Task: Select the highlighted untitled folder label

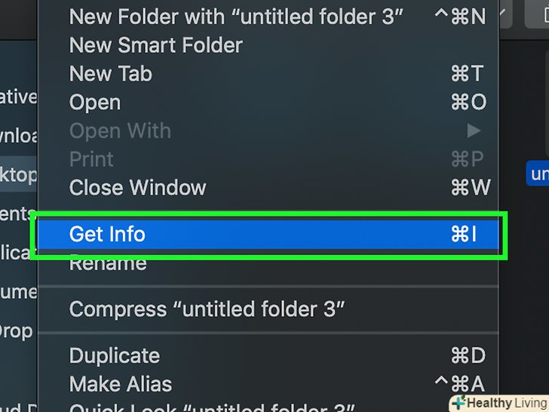Action: (x=538, y=174)
